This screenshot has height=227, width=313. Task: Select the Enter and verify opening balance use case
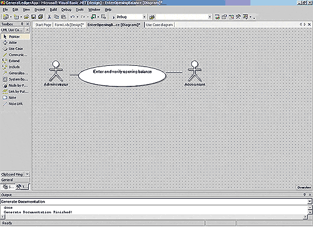click(122, 75)
